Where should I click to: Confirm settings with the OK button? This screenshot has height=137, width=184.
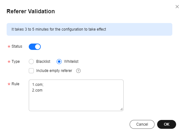pos(167,124)
